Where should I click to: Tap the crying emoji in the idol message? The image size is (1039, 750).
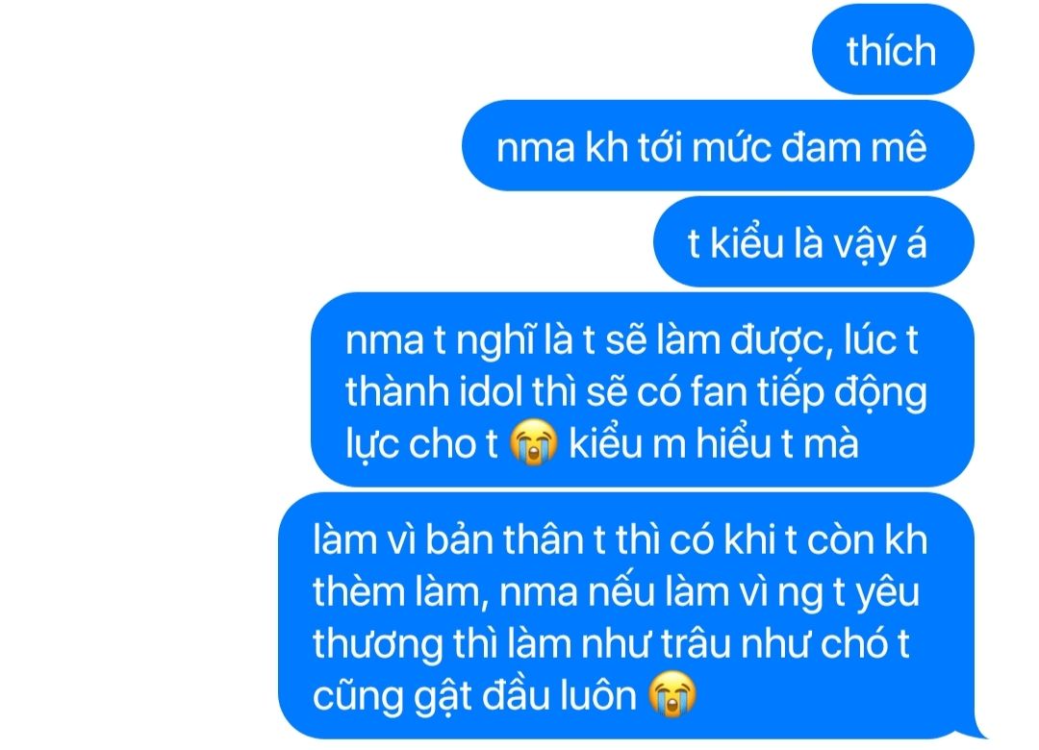533,442
